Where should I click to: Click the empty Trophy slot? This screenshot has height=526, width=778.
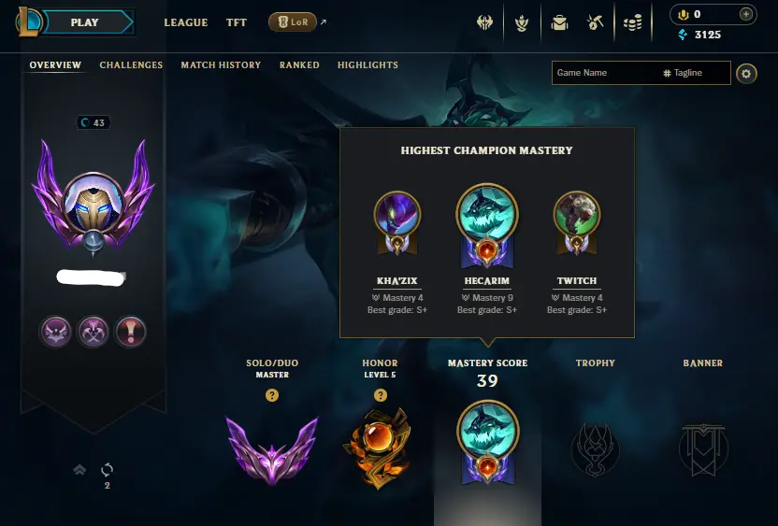(x=595, y=449)
